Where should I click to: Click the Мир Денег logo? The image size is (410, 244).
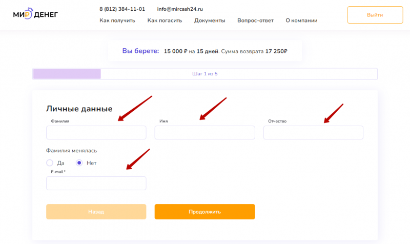point(35,14)
